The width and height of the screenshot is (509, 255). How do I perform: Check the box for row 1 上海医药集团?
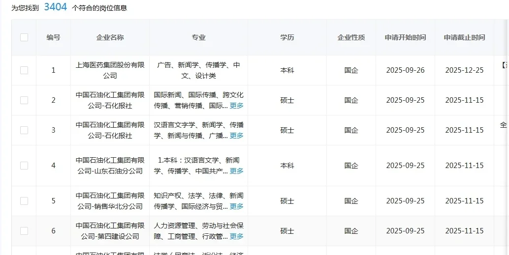click(24, 70)
